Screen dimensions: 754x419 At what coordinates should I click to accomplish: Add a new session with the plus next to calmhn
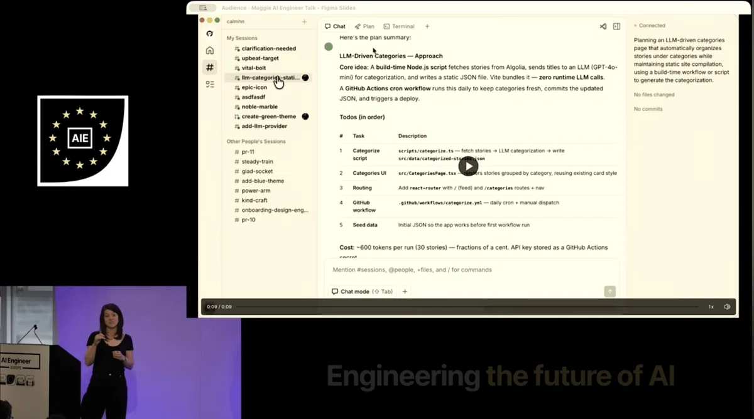coord(304,21)
